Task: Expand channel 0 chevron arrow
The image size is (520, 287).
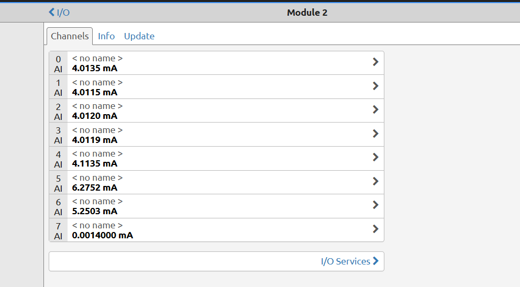Action: click(x=375, y=62)
